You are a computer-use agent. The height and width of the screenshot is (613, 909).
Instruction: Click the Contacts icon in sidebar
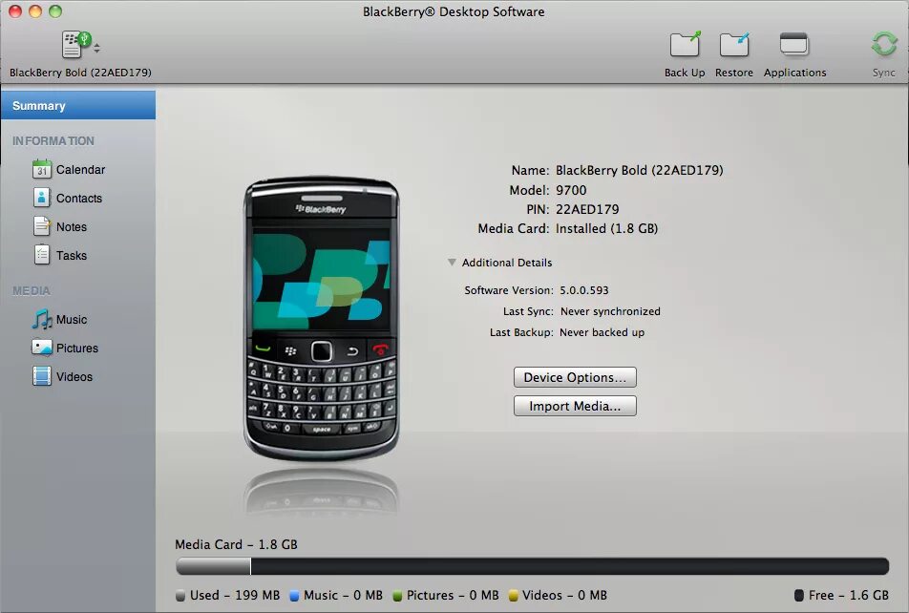click(x=42, y=198)
